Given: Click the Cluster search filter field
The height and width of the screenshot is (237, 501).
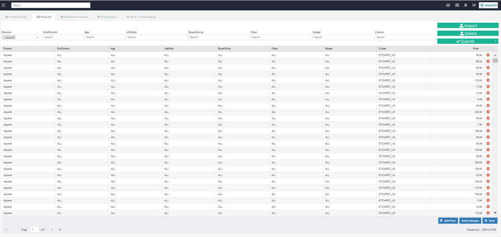Looking at the screenshot, I should [405, 38].
